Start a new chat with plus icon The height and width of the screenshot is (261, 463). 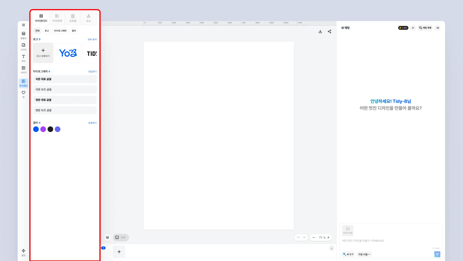(413, 28)
